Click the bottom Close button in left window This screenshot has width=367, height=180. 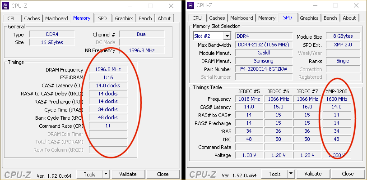pos(163,174)
